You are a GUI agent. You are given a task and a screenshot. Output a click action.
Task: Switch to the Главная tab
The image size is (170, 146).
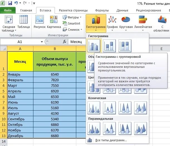click(26, 10)
